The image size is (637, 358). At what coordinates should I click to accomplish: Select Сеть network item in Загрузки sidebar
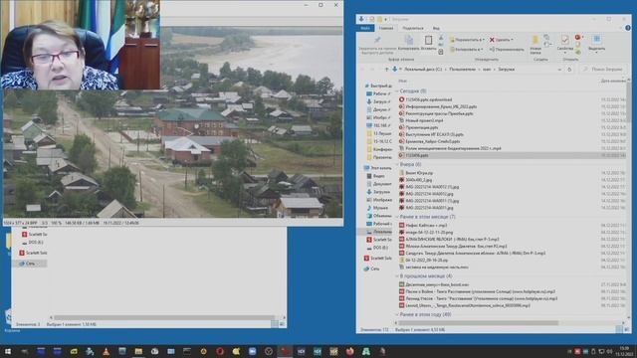pyautogui.click(x=371, y=268)
